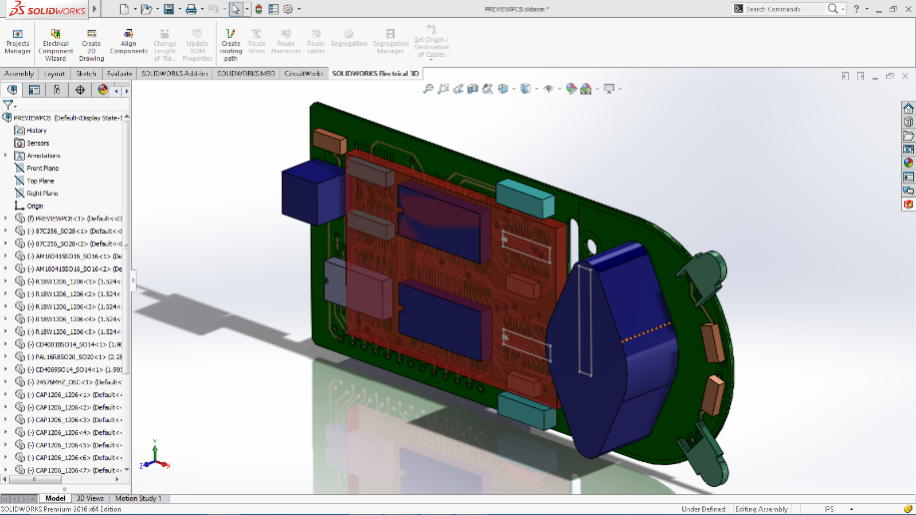The height and width of the screenshot is (515, 916).
Task: Click the Zoom to Fit icon
Action: pyautogui.click(x=429, y=89)
